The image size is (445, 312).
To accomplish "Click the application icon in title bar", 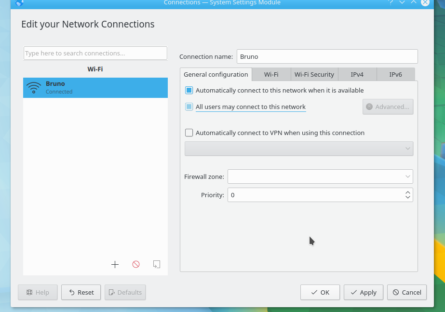I will pos(19,3).
